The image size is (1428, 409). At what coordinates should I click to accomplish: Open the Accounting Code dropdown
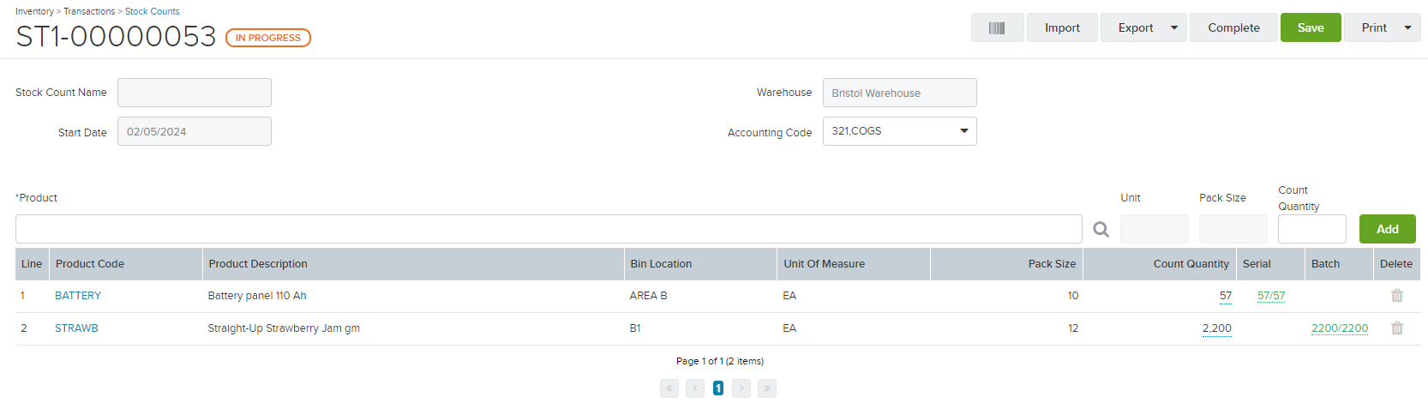899,131
